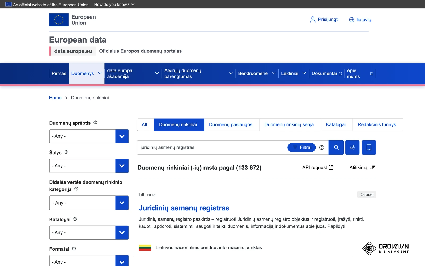Click Home breadcrumb link

(55, 98)
